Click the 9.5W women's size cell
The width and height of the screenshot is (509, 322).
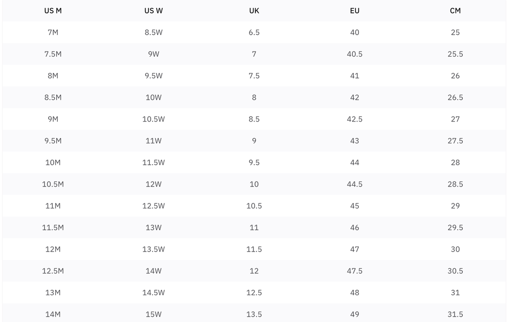(x=153, y=76)
